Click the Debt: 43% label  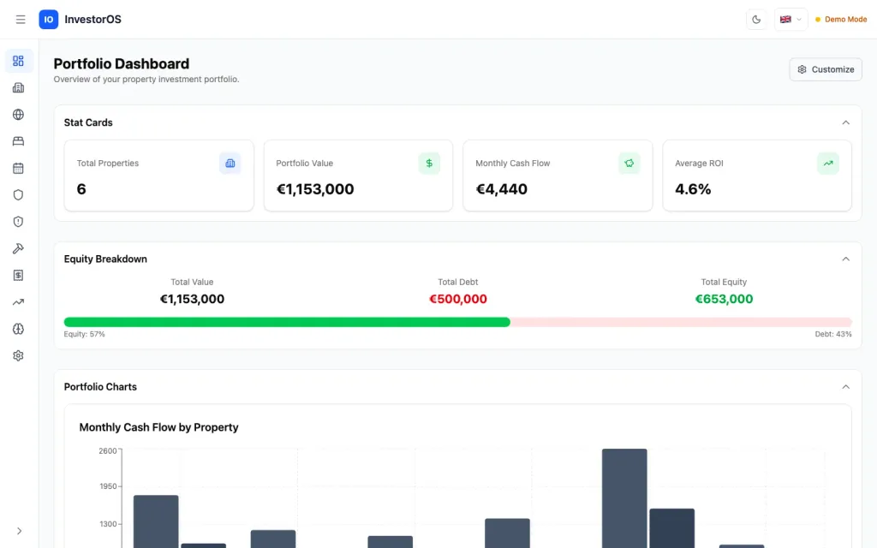[833, 335]
